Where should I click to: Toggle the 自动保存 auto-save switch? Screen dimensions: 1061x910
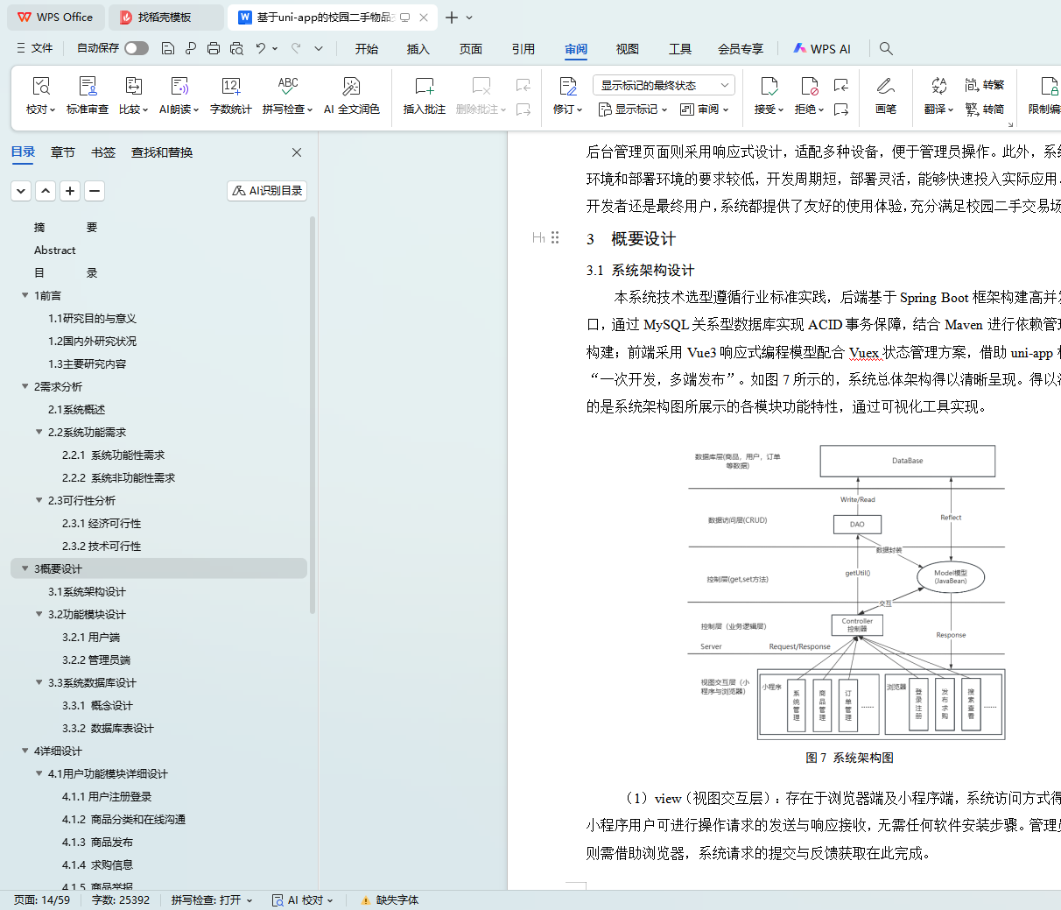[x=136, y=48]
